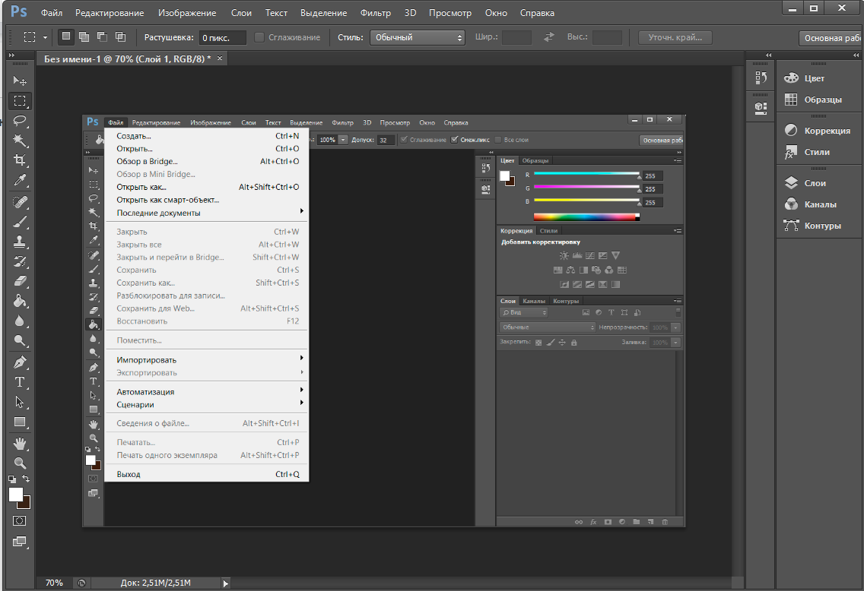Viewport: 864px width, 591px height.
Task: Toggle Quick Mask mode in main toolbar
Action: (19, 520)
